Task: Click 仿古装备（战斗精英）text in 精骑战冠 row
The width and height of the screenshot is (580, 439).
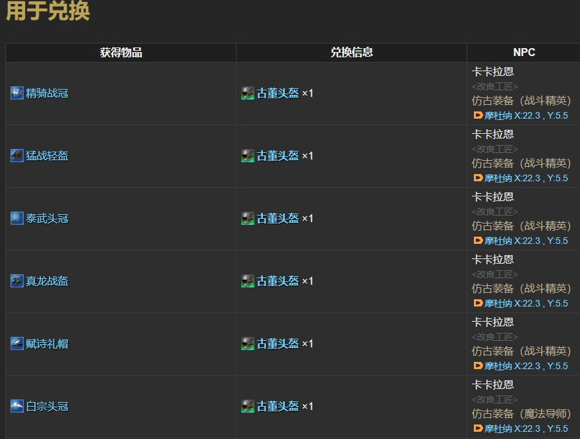Action: click(521, 101)
